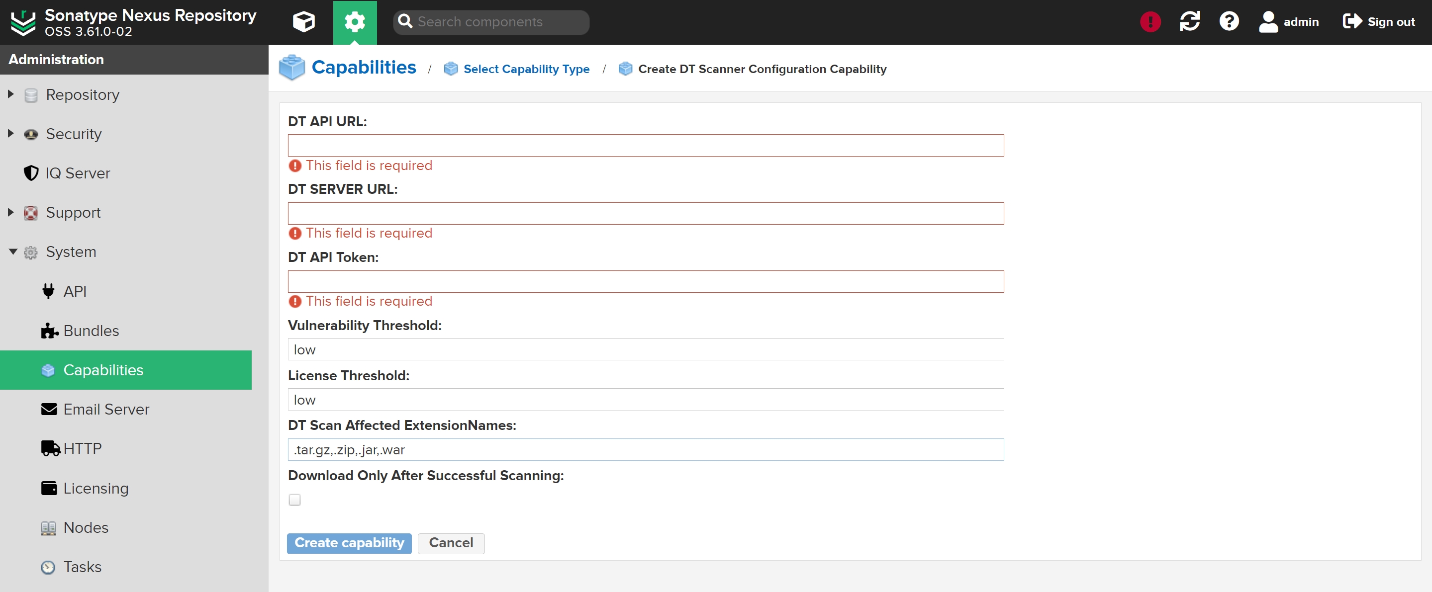Click the Refresh icon in header
The image size is (1432, 592).
(x=1189, y=22)
